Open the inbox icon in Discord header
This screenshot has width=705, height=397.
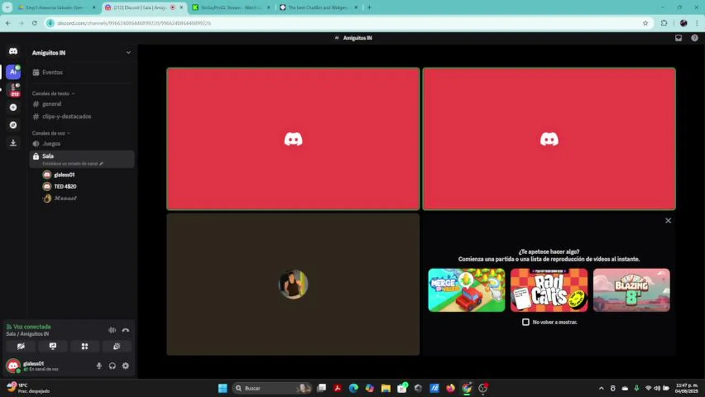[679, 38]
